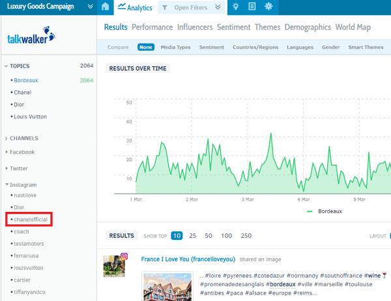Click the 2064 count beside Bordeaux
Viewport: 391px width, 301px height.
(x=86, y=81)
